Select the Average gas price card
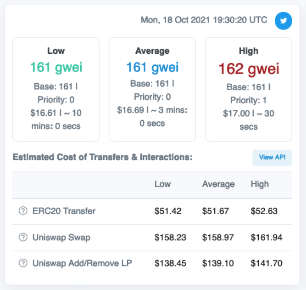This screenshot has width=306, height=290. [x=152, y=89]
